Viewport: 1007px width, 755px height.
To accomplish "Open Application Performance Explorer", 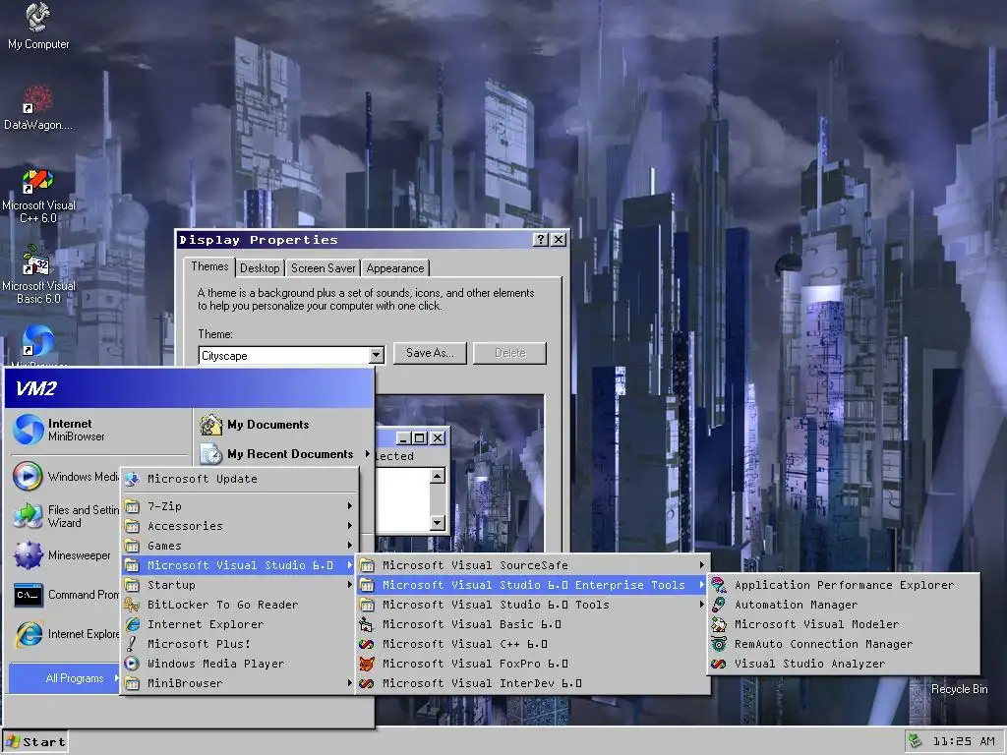I will pyautogui.click(x=844, y=585).
